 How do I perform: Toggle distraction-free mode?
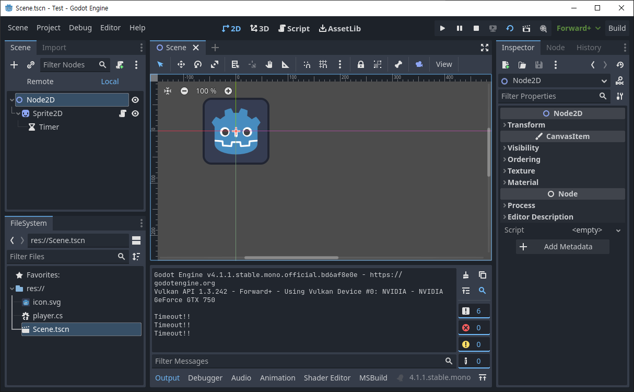point(485,48)
